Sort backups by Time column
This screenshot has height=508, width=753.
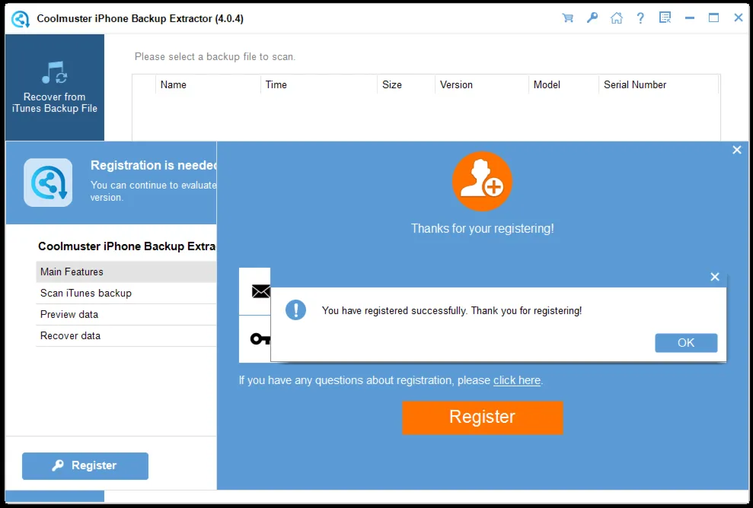coord(318,85)
